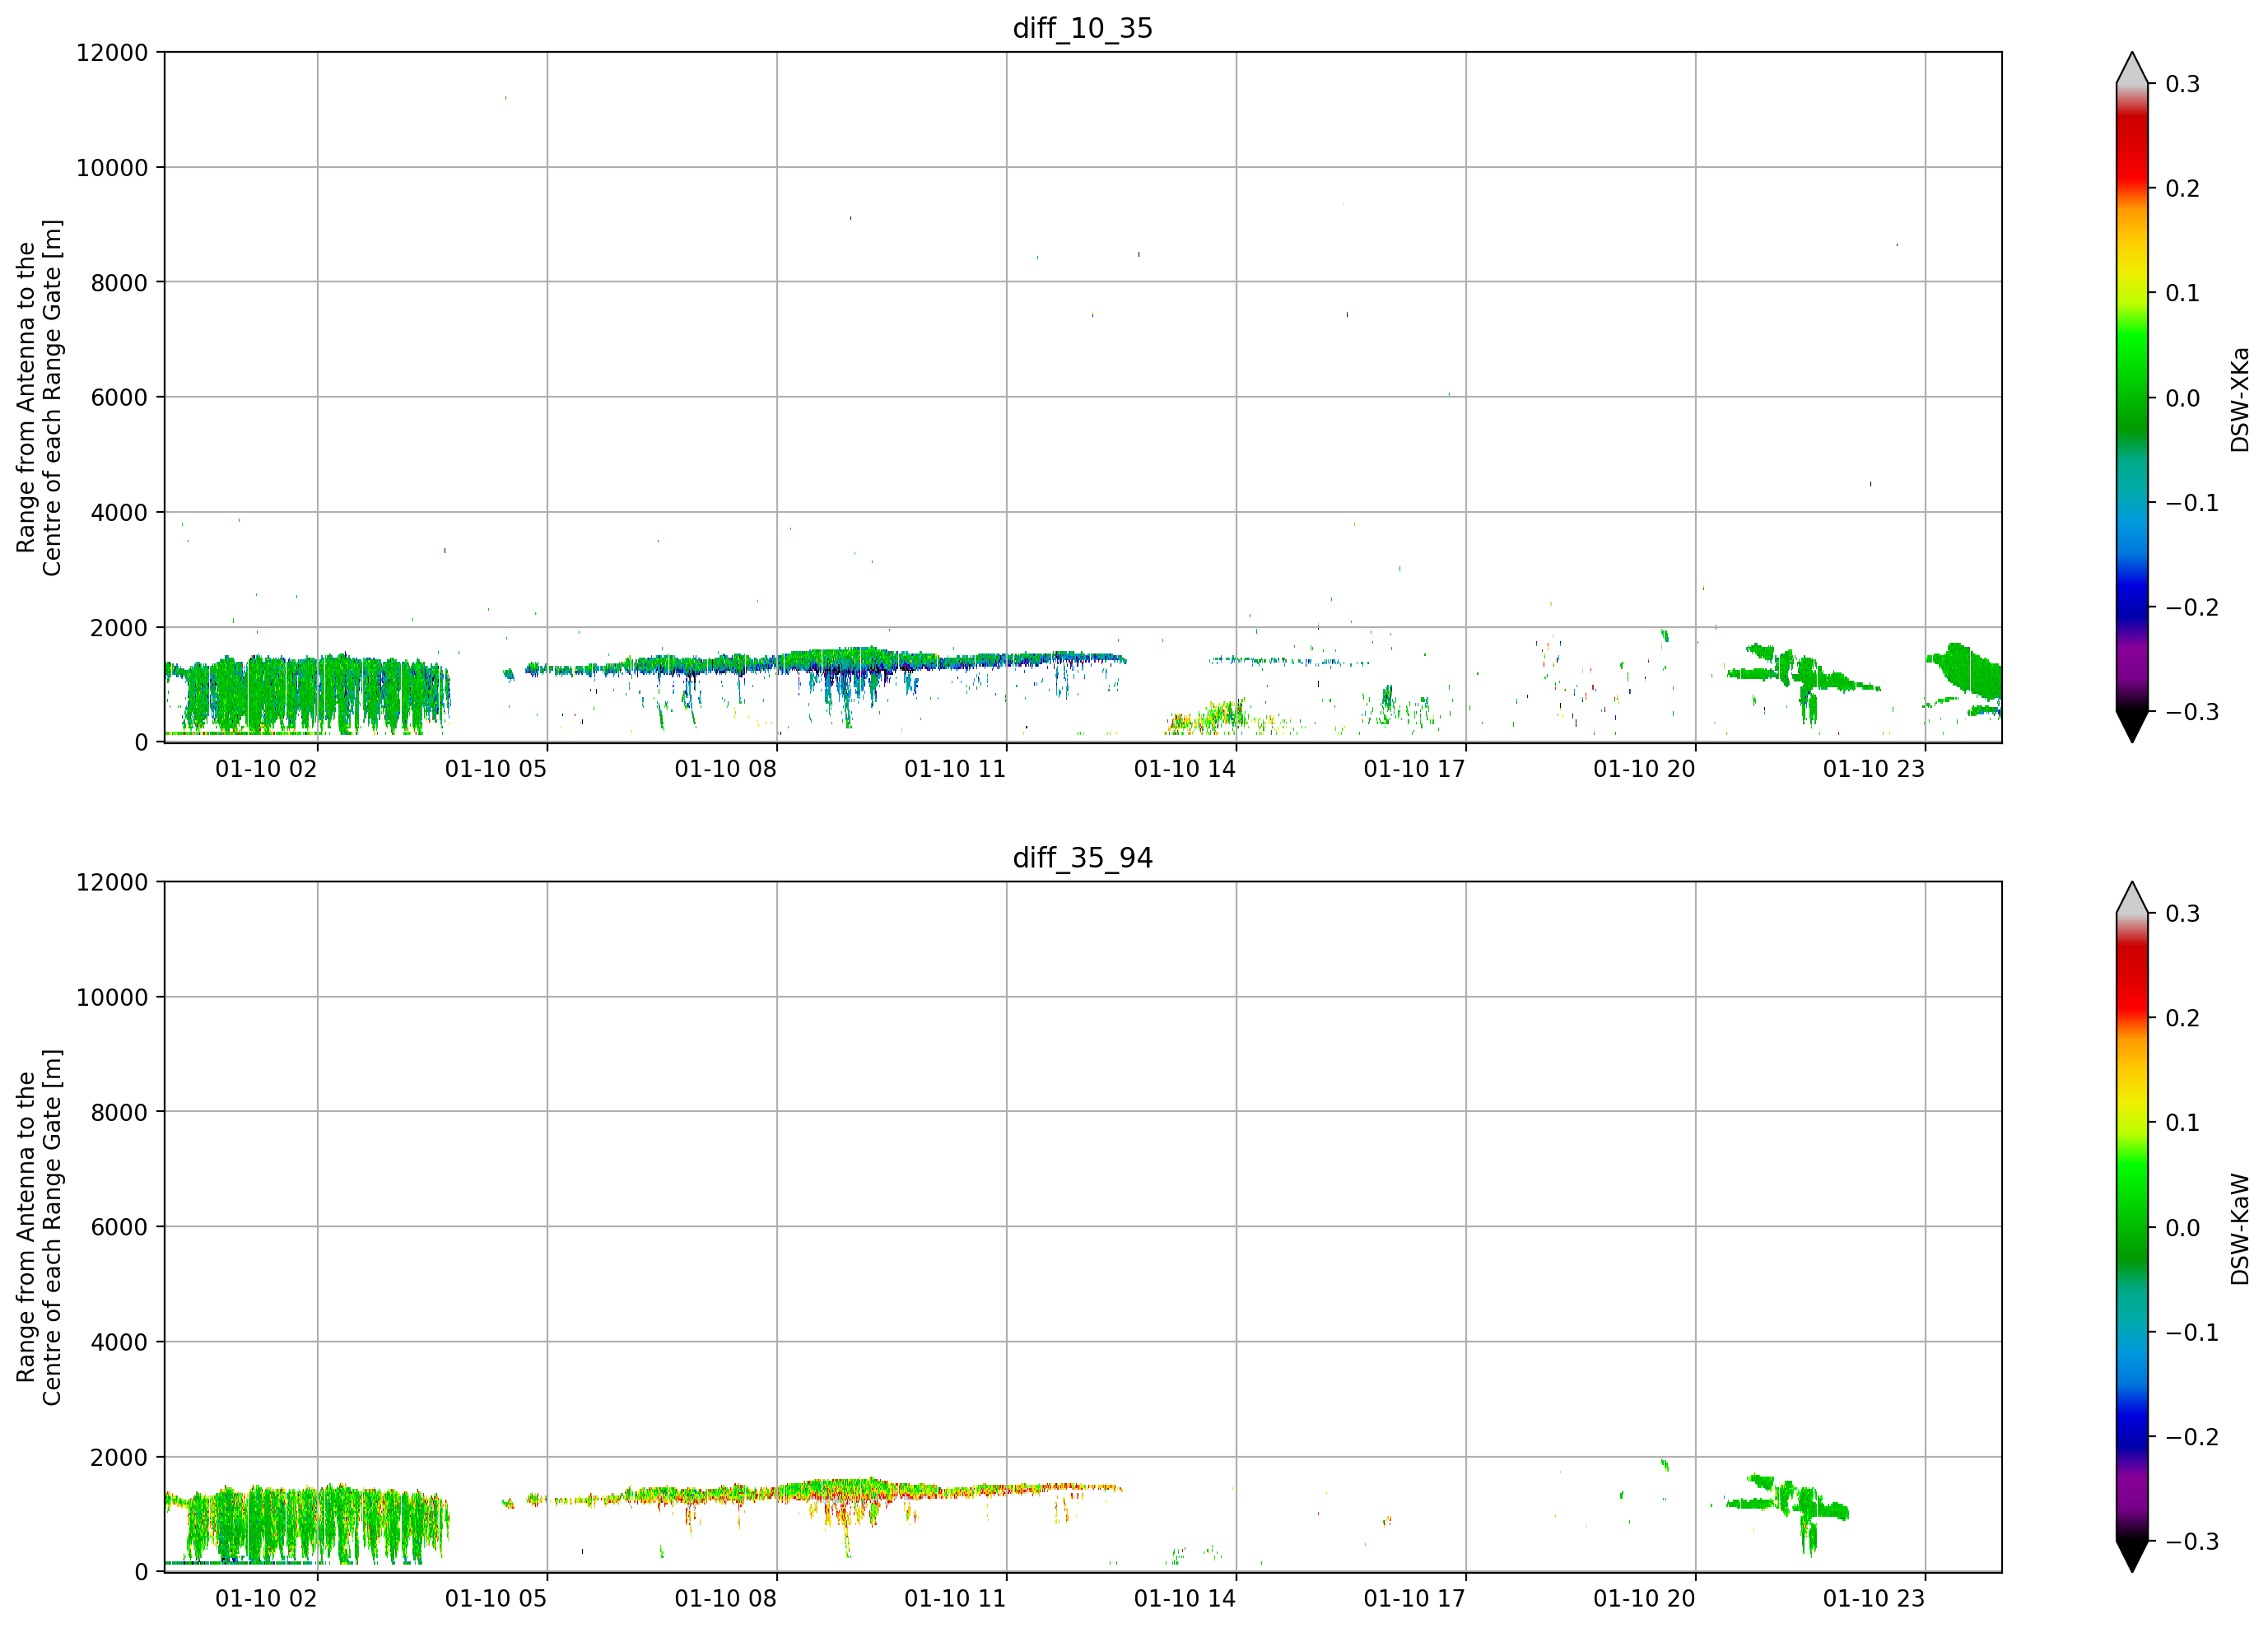
Task: Click the upper gray extension arrow of DSW-KaW colorbar
Action: tap(2131, 899)
